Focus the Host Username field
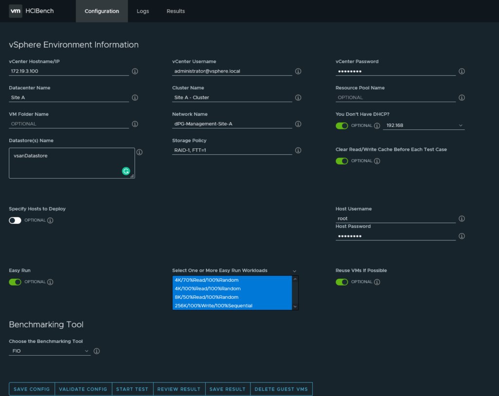Screen dimensions: 499x396 pos(396,218)
